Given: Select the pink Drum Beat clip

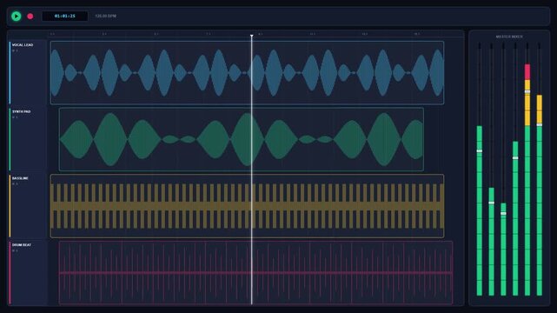Looking at the screenshot, I should 255,273.
